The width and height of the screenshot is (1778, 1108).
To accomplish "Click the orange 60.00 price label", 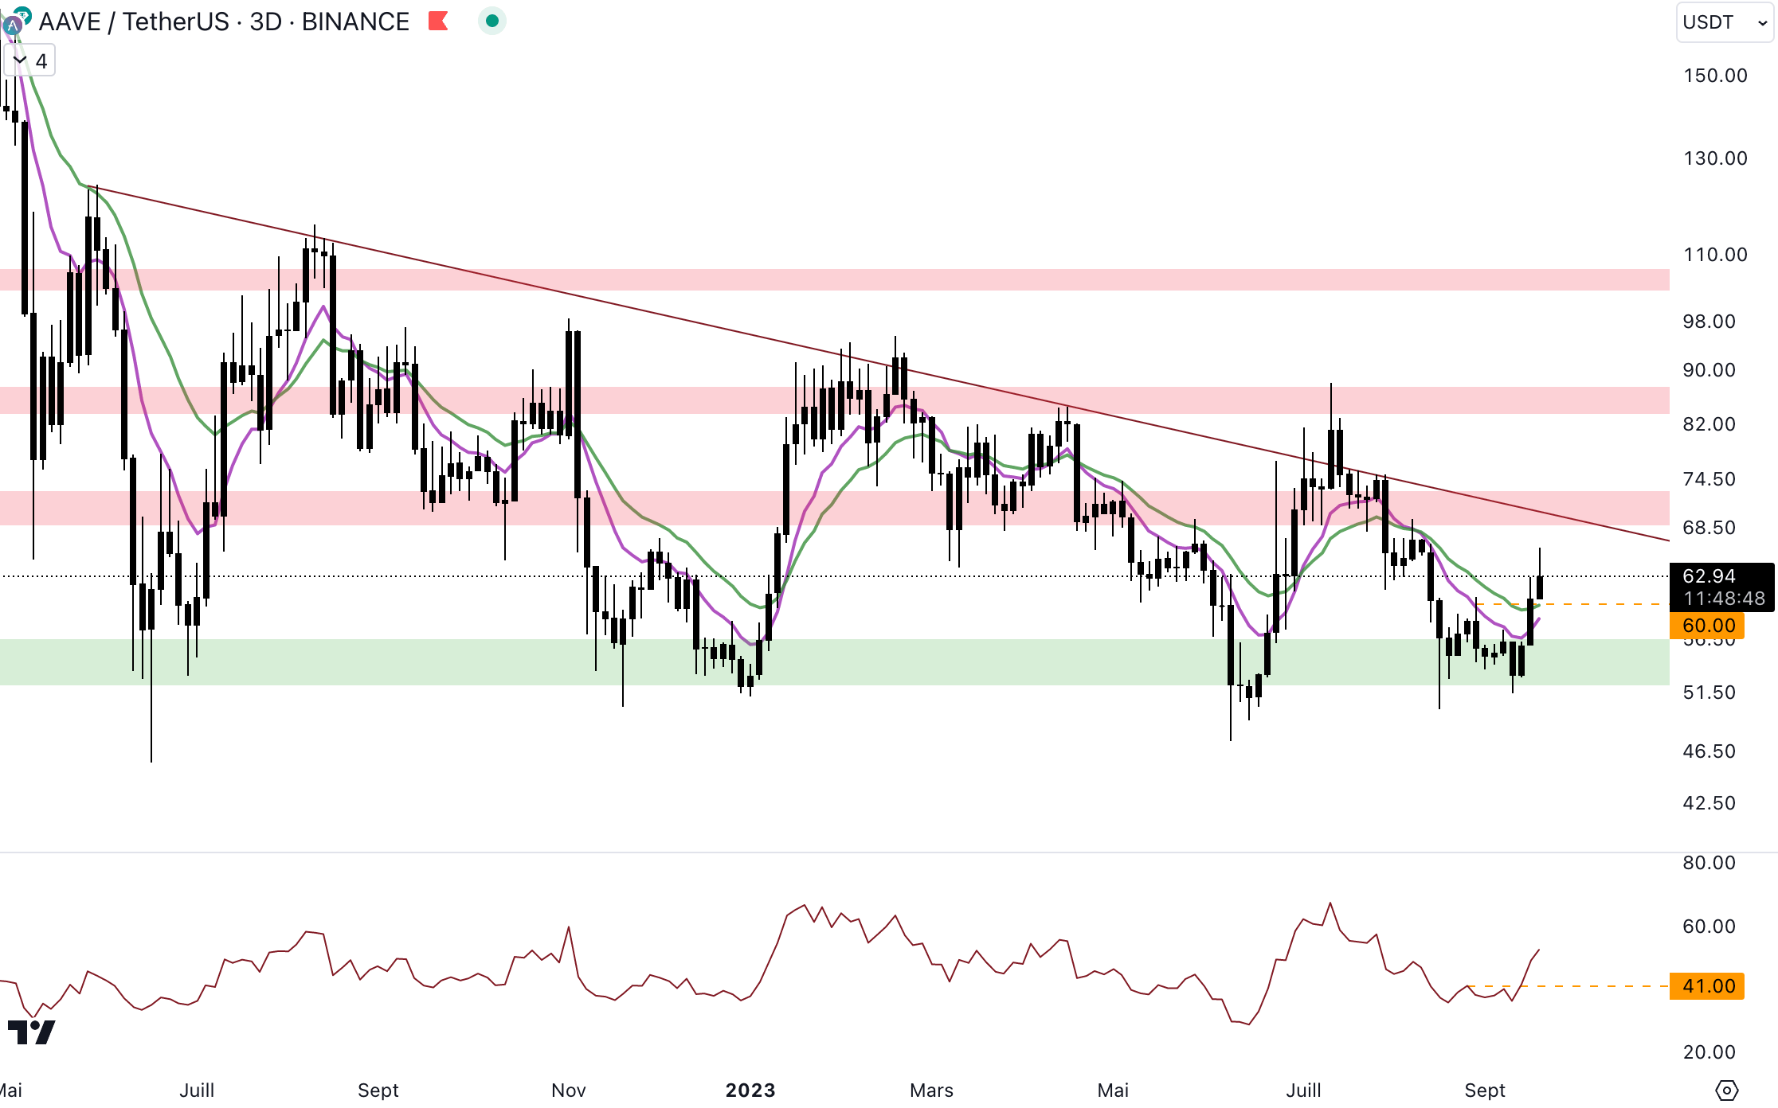I will [x=1707, y=626].
